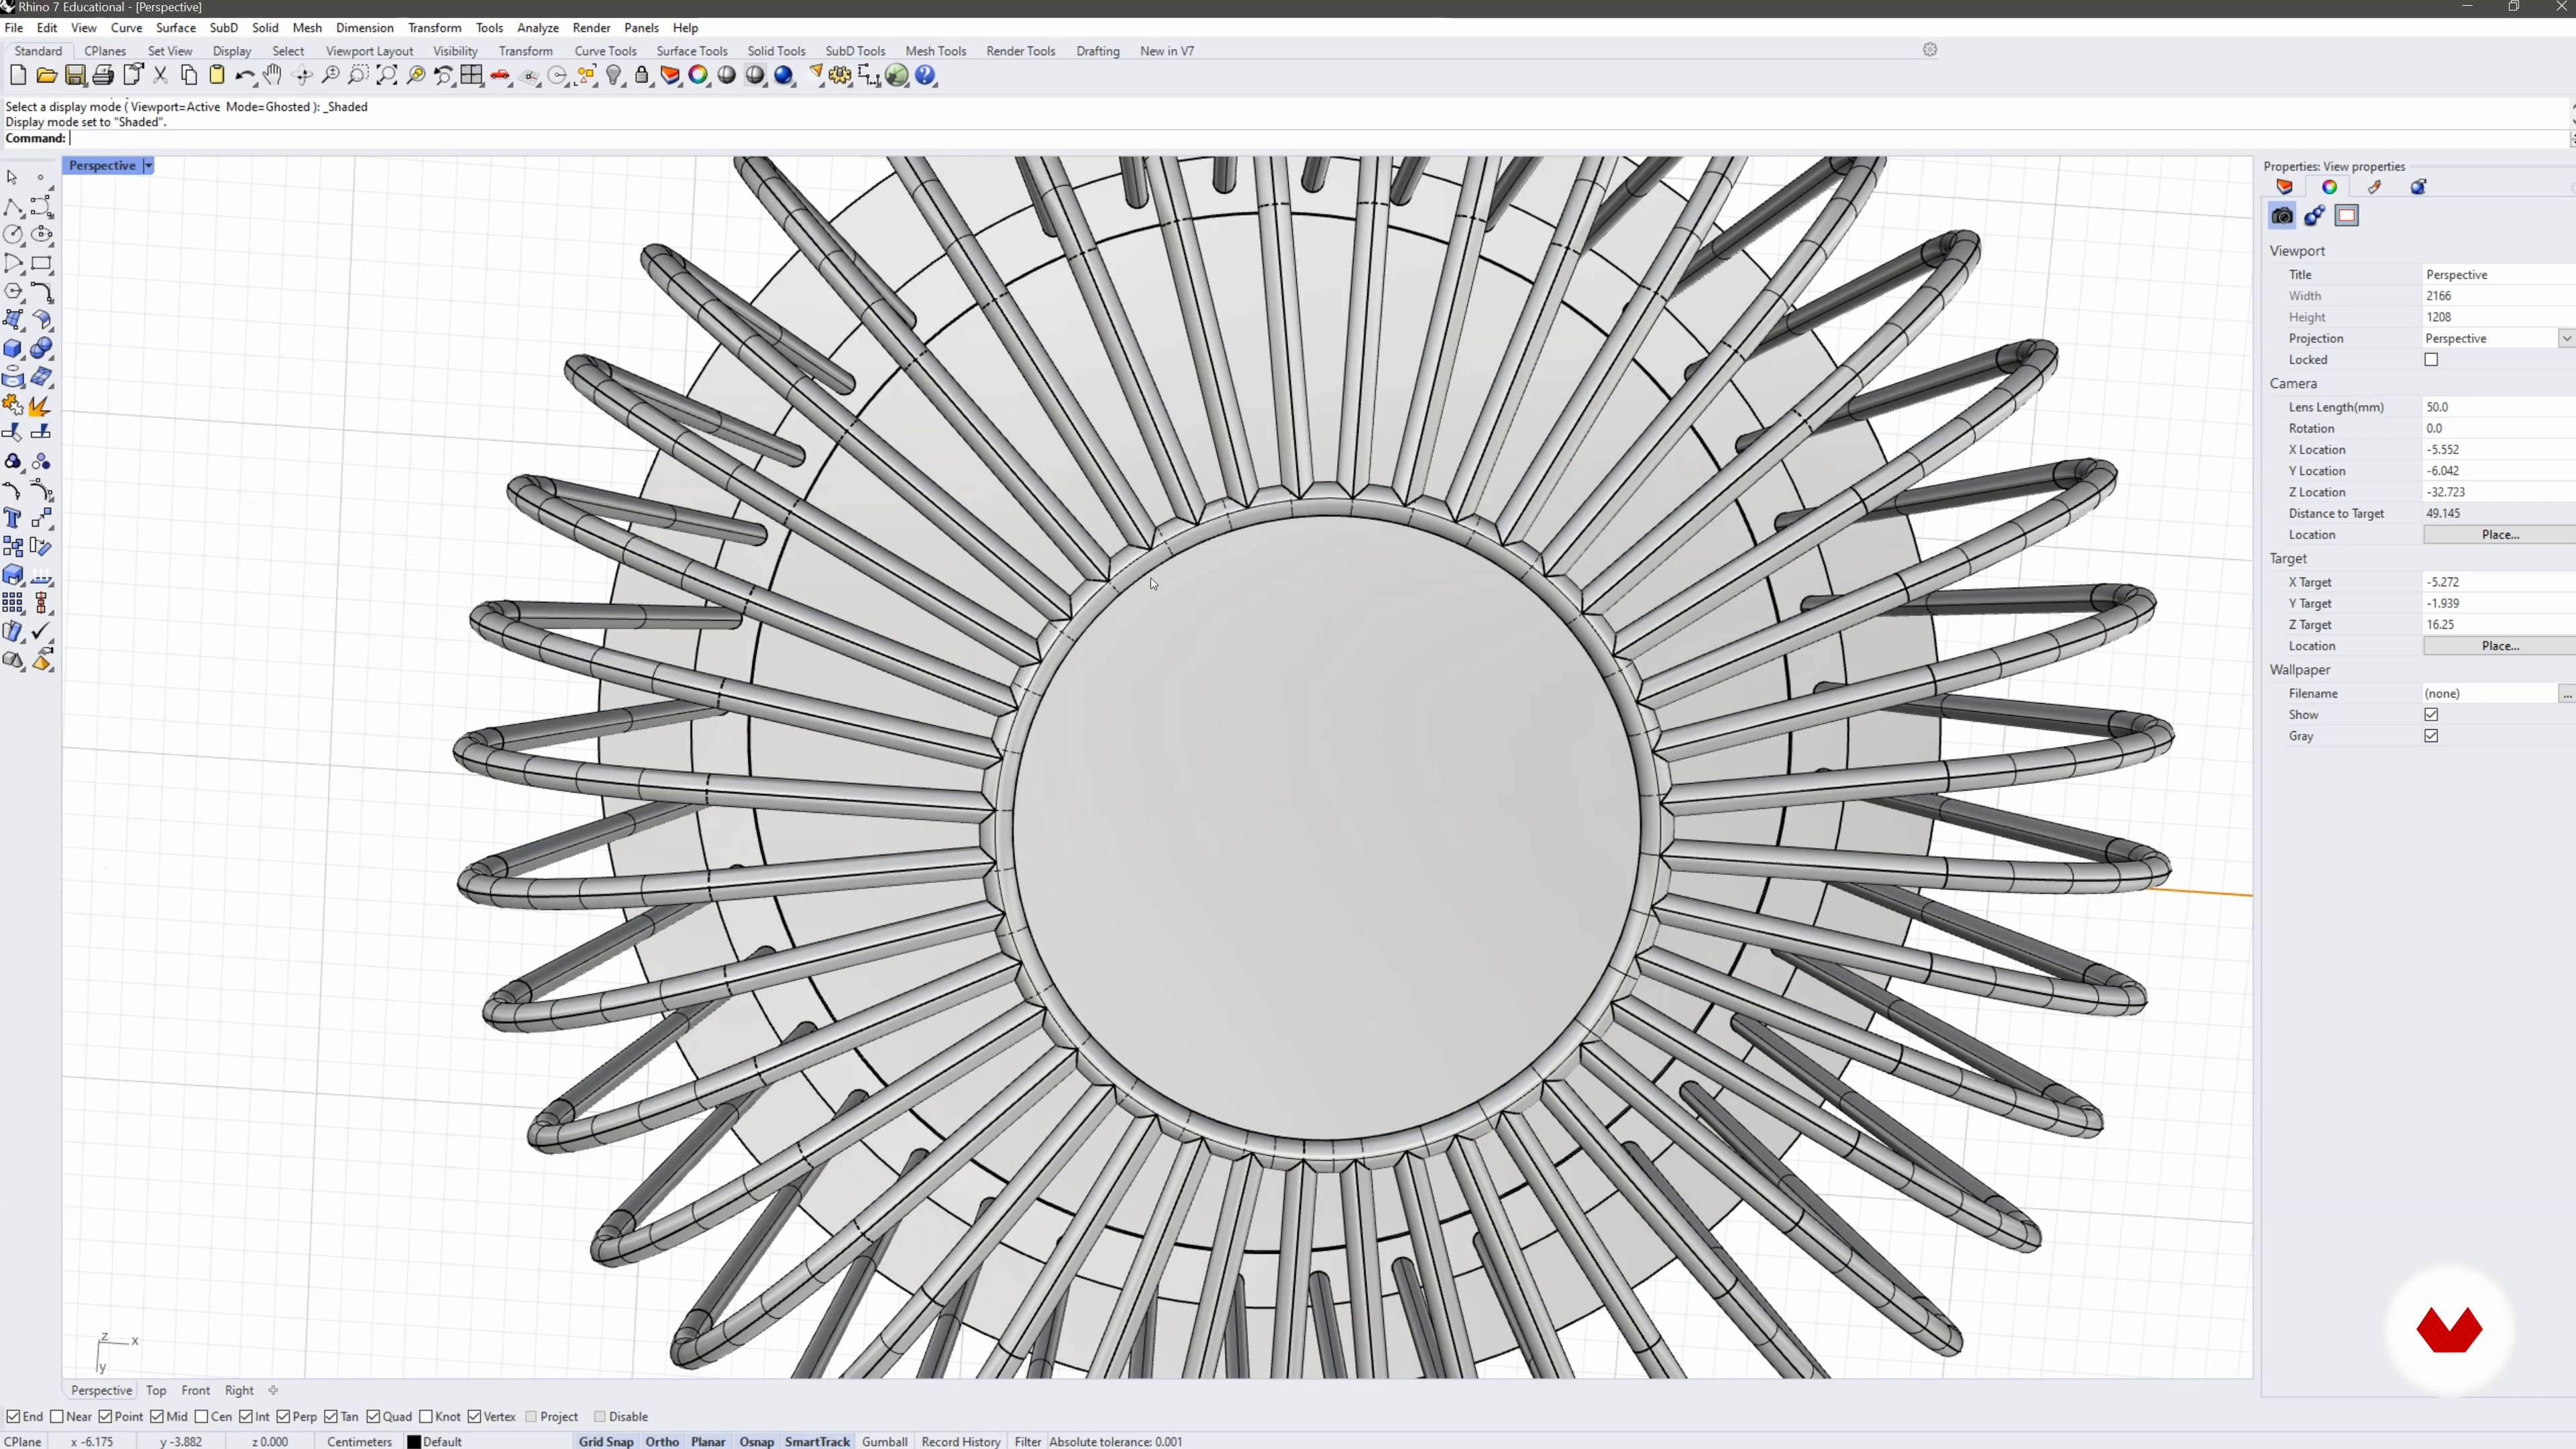The height and width of the screenshot is (1449, 2576).
Task: Enable the Knot osnap checkbox
Action: click(426, 1416)
